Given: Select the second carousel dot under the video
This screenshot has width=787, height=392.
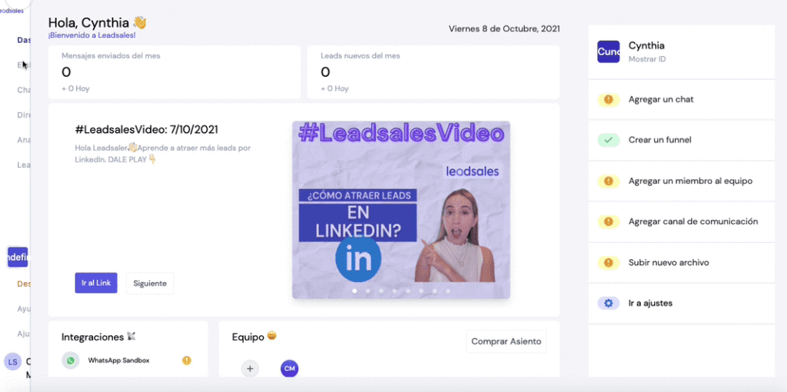Looking at the screenshot, I should click(x=368, y=291).
